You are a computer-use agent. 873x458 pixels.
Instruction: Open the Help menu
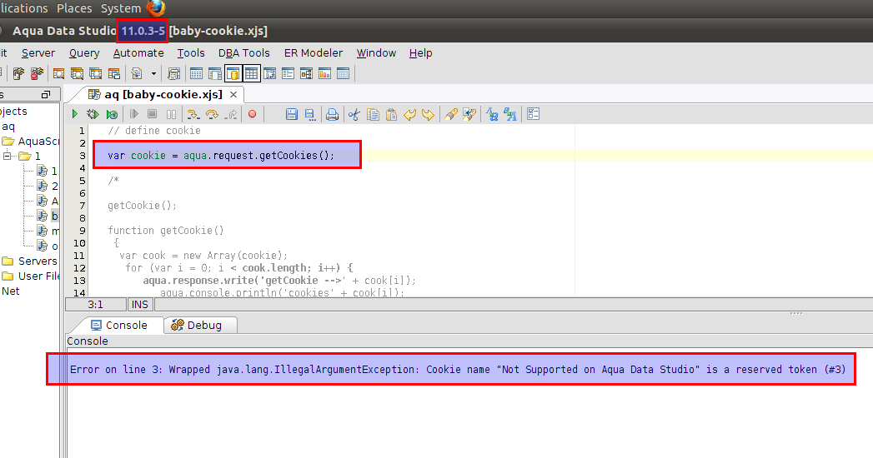coord(420,52)
